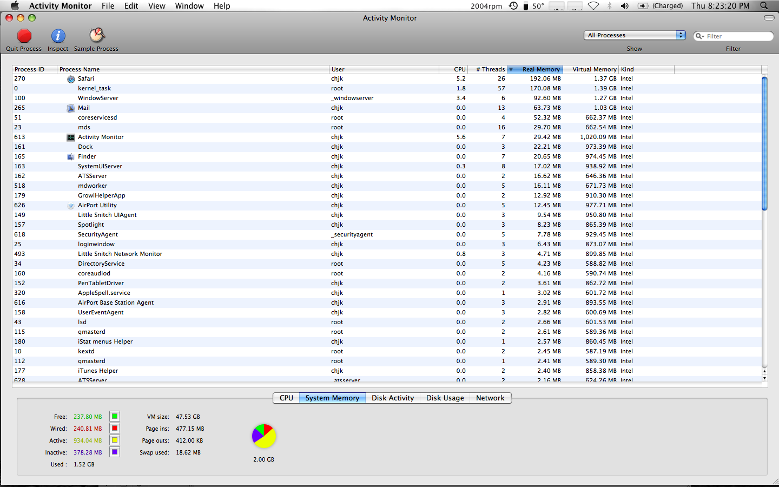Sort by Real Memory column header

(536, 69)
